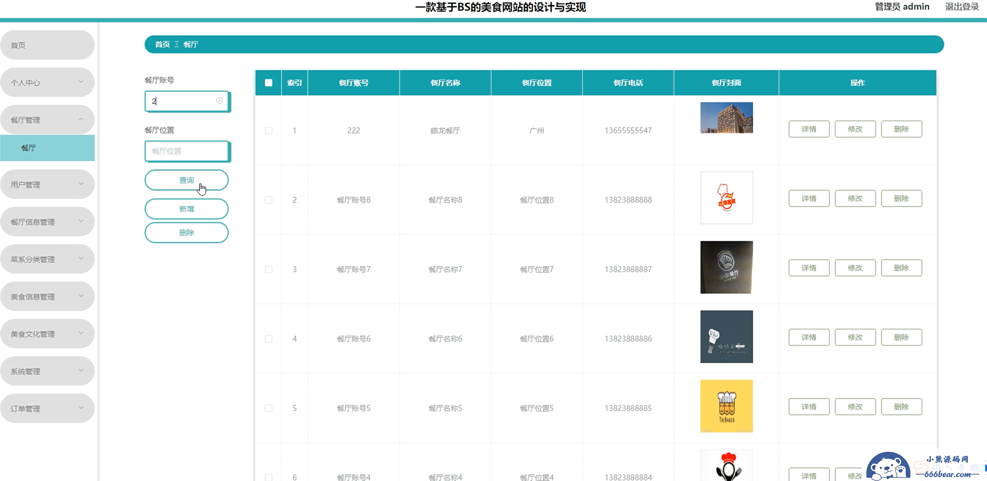Click the batch 删除 button under 新增
Image resolution: width=987 pixels, height=481 pixels.
tap(187, 233)
